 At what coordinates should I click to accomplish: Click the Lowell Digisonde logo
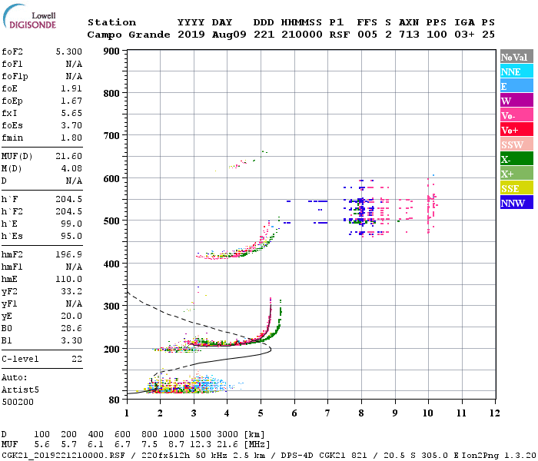(29, 17)
